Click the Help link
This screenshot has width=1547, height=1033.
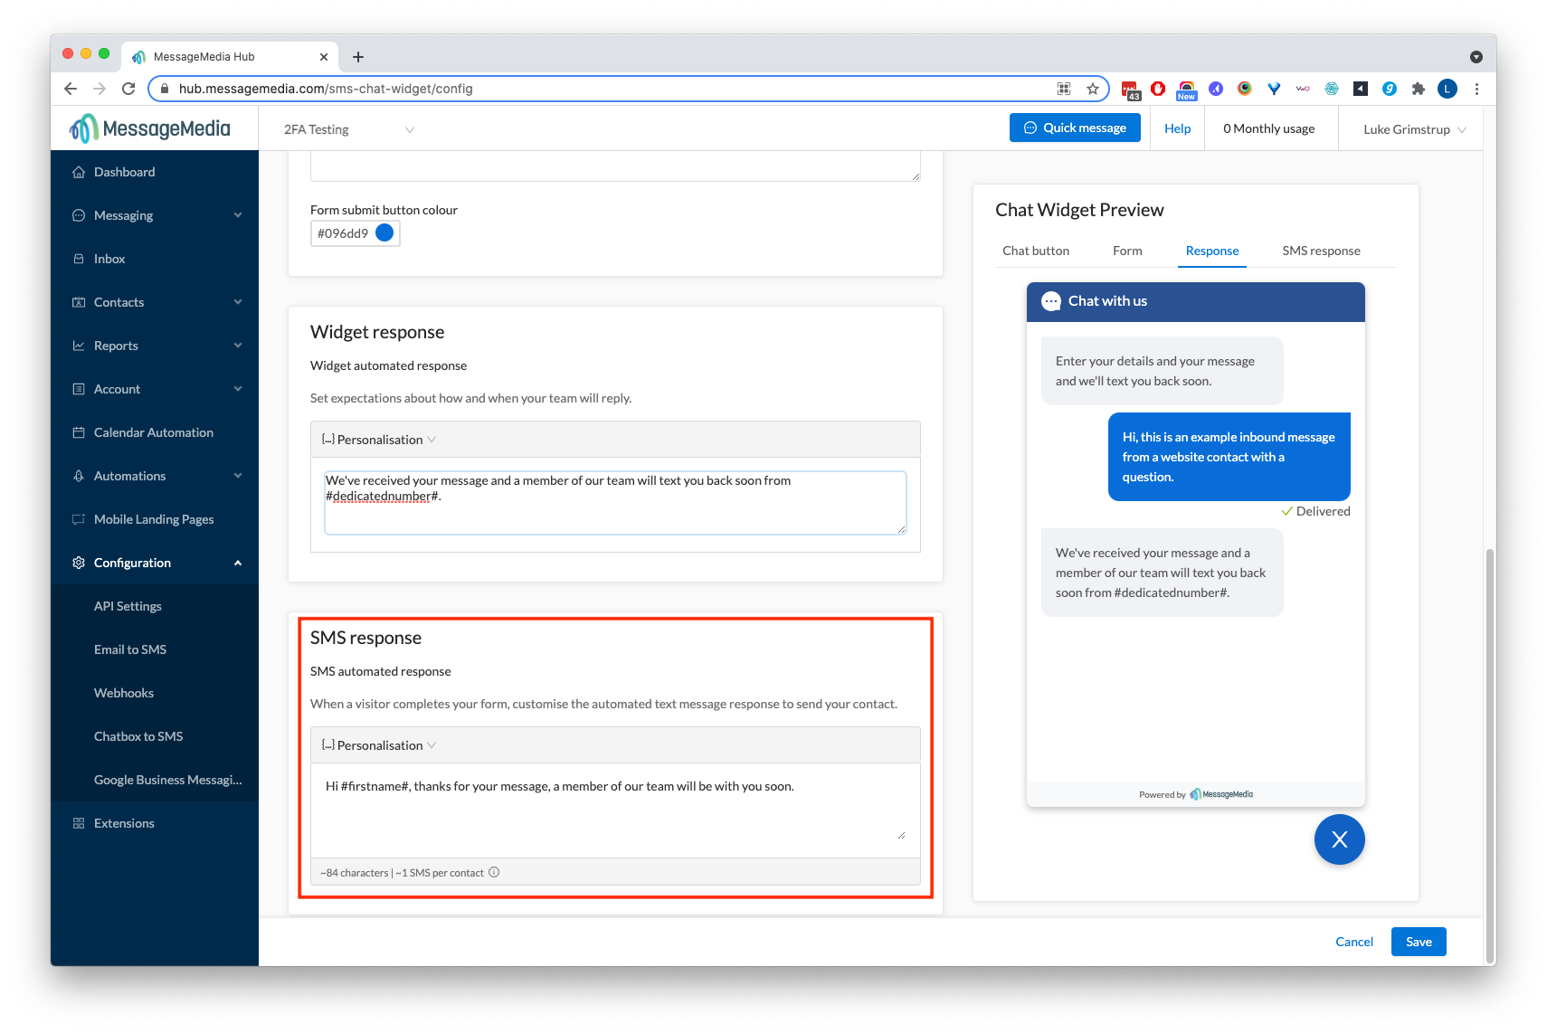(x=1176, y=128)
